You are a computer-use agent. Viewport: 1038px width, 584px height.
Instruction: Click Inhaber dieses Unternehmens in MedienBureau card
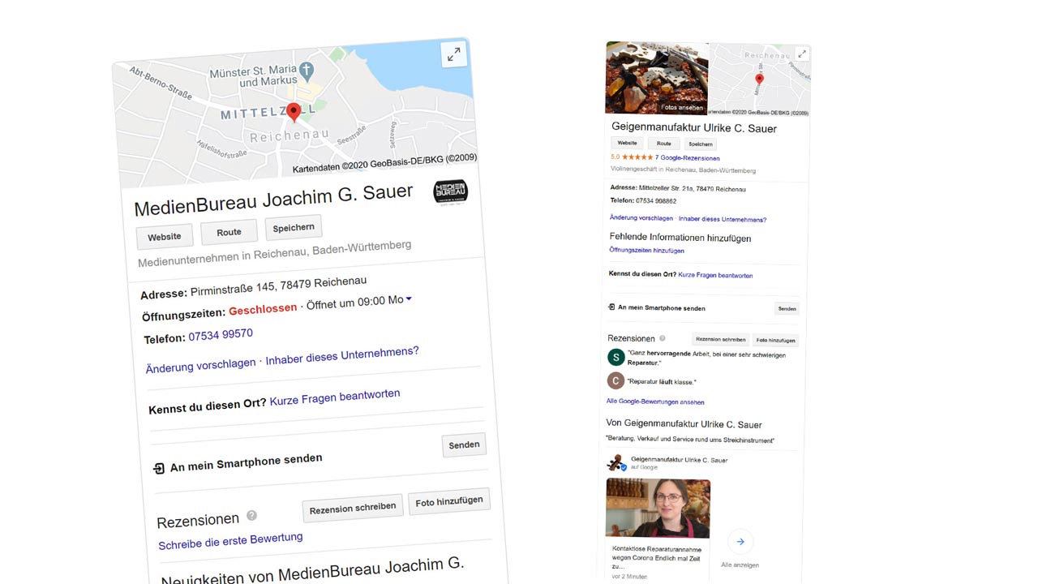coord(342,355)
